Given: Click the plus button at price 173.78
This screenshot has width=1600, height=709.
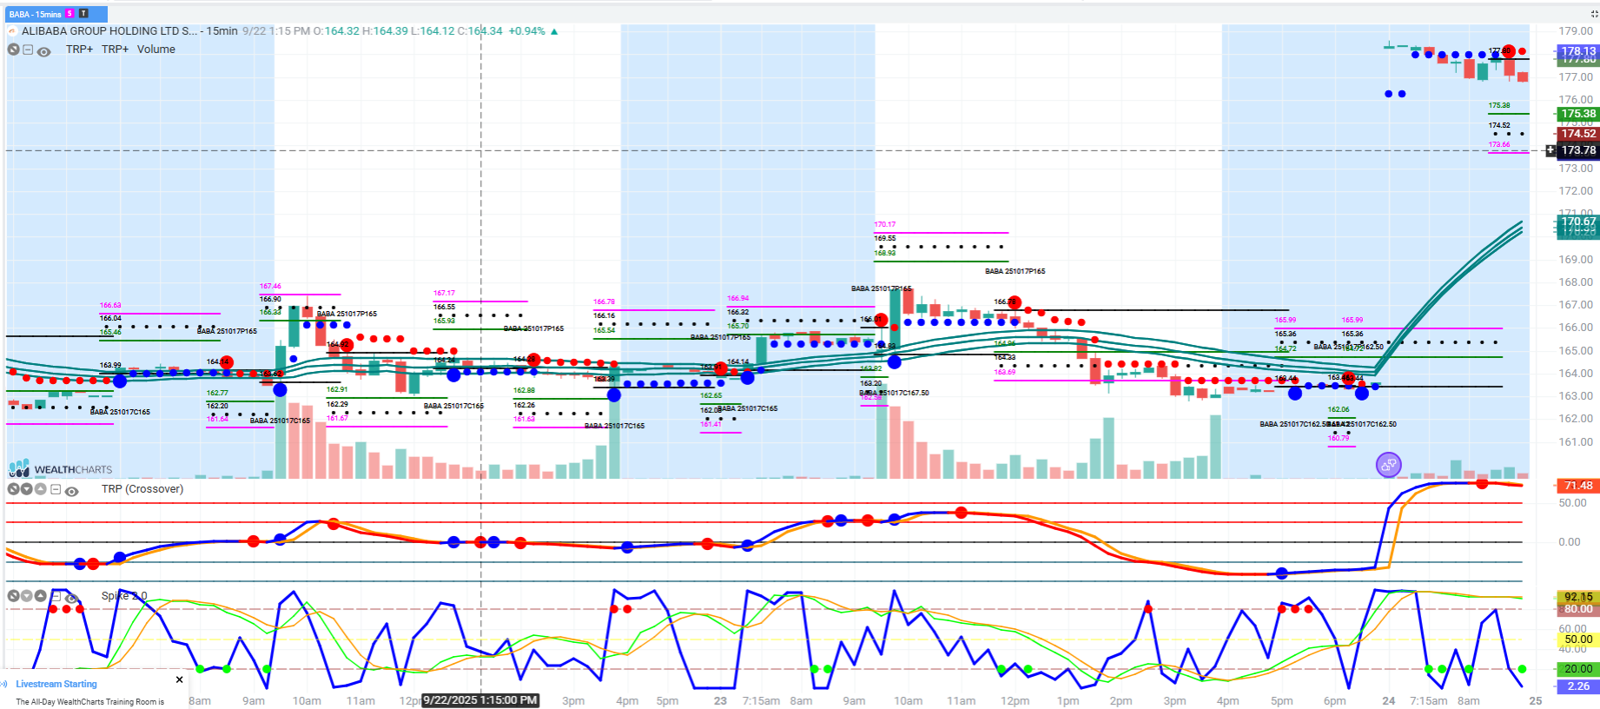Looking at the screenshot, I should pyautogui.click(x=1550, y=150).
